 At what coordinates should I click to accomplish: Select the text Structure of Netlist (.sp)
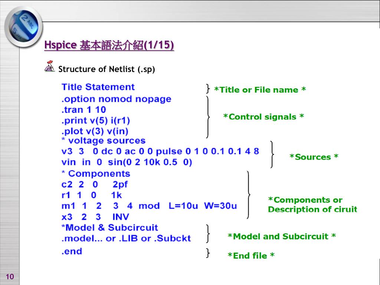107,69
